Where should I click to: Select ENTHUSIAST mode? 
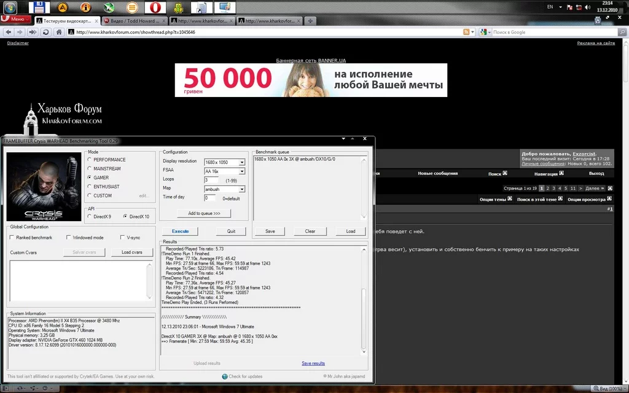coord(90,187)
